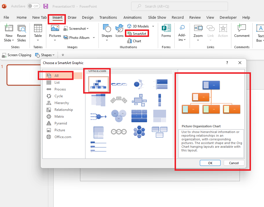Open the Help tab
Image resolution: width=264 pixels, height=207 pixels.
point(246,18)
